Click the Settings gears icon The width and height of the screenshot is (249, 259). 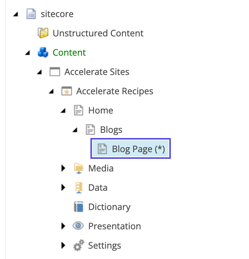coord(79,246)
